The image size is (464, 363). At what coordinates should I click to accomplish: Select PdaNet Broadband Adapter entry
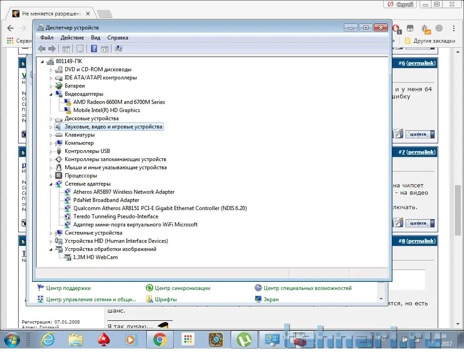[x=106, y=200]
